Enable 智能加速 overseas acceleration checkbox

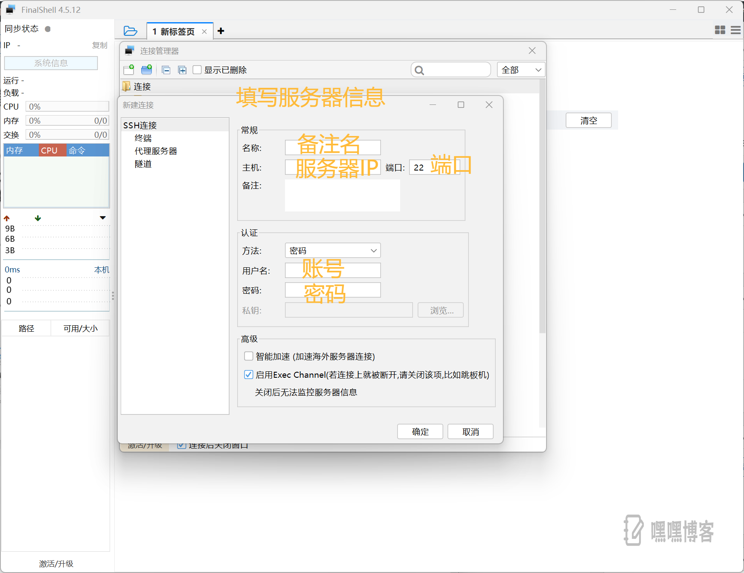click(249, 356)
